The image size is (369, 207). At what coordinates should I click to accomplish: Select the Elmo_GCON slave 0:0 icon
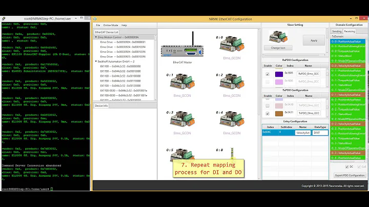232,44
